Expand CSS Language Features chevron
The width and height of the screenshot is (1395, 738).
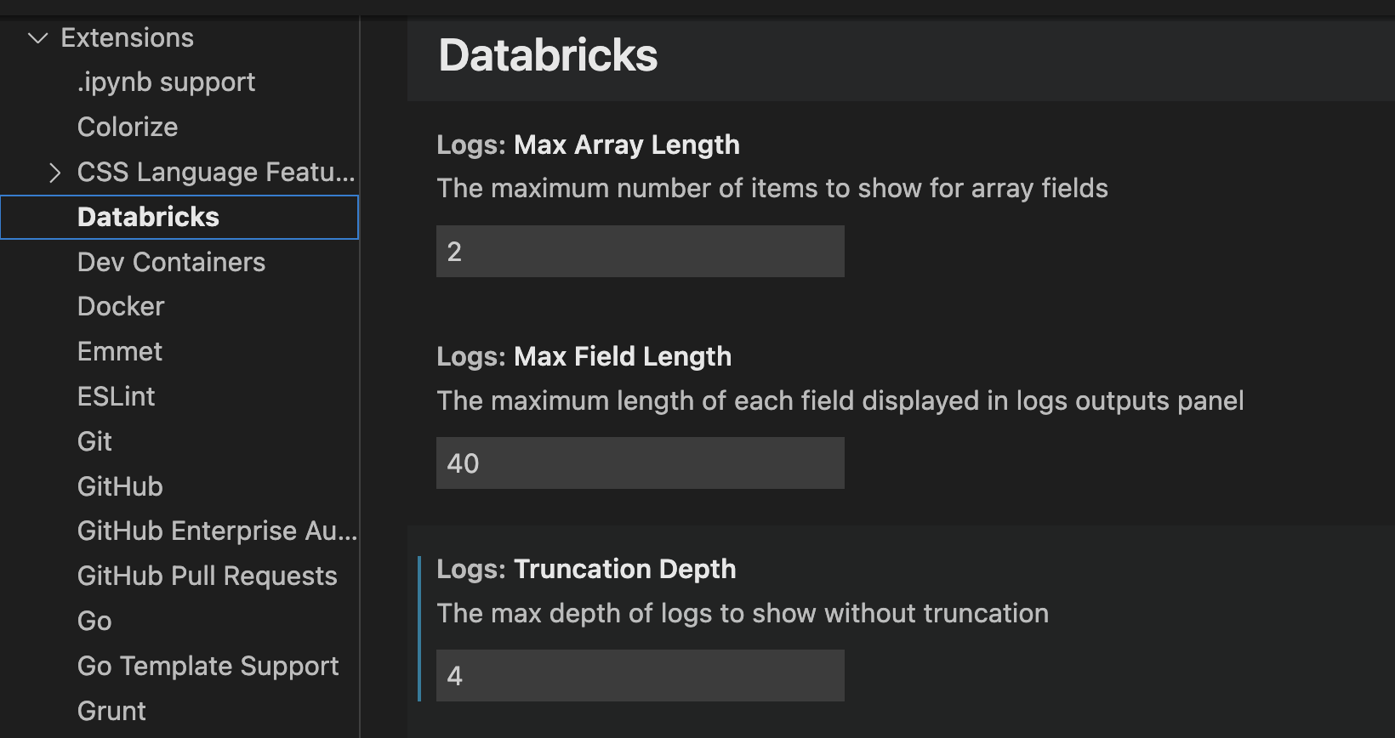55,173
